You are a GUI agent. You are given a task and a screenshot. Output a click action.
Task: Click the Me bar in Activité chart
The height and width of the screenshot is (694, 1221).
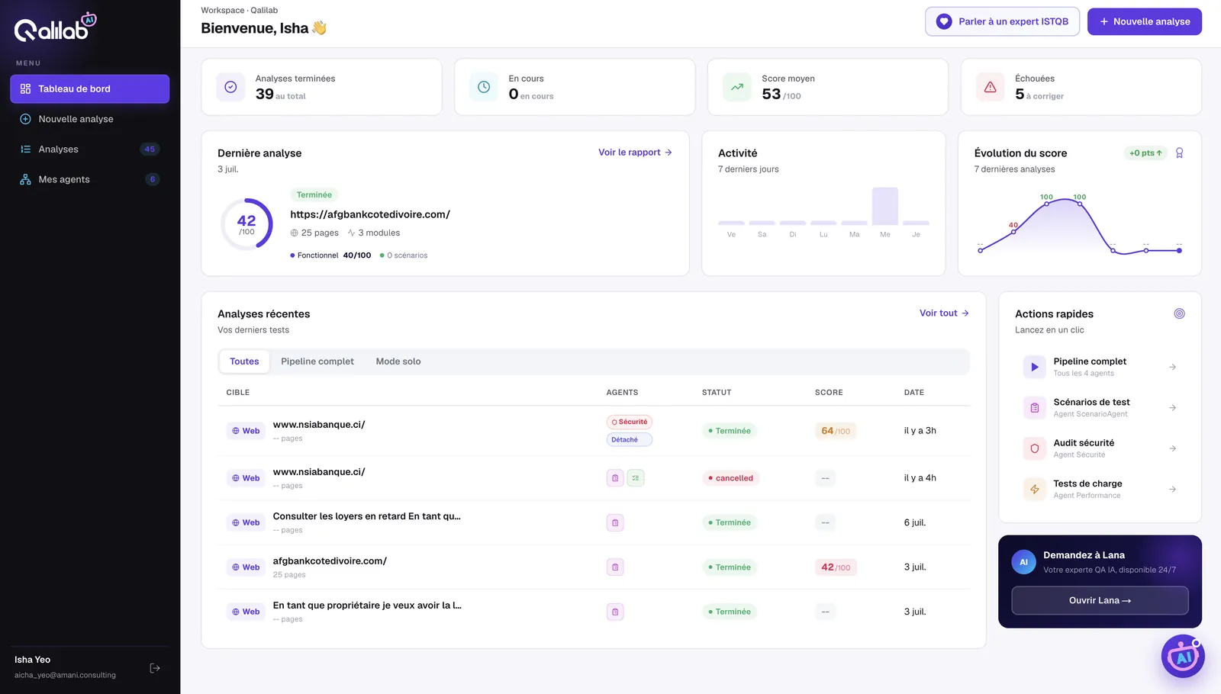pyautogui.click(x=885, y=206)
